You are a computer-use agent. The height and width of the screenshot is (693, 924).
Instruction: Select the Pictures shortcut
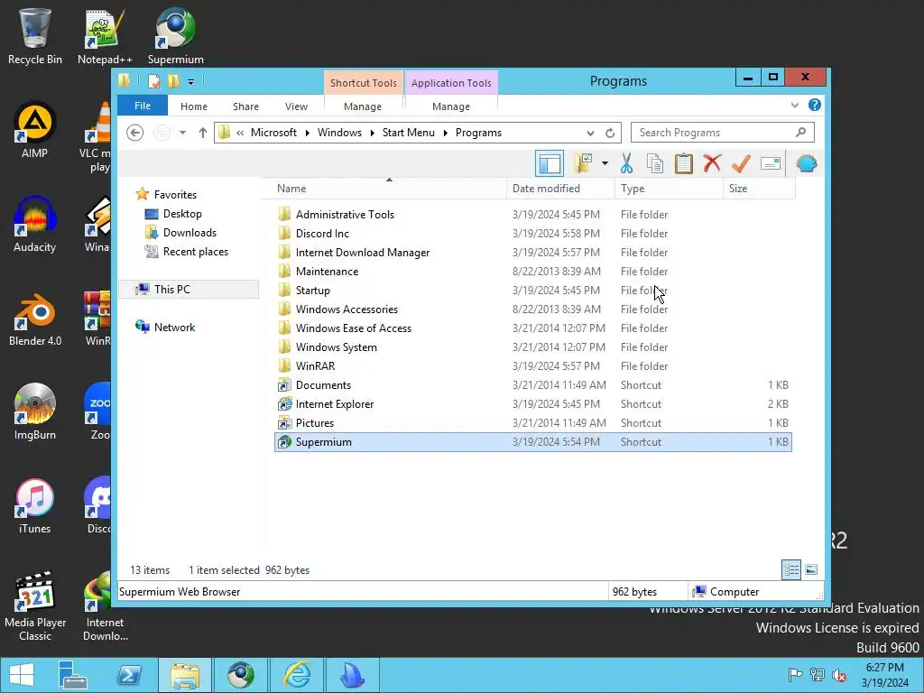314,423
